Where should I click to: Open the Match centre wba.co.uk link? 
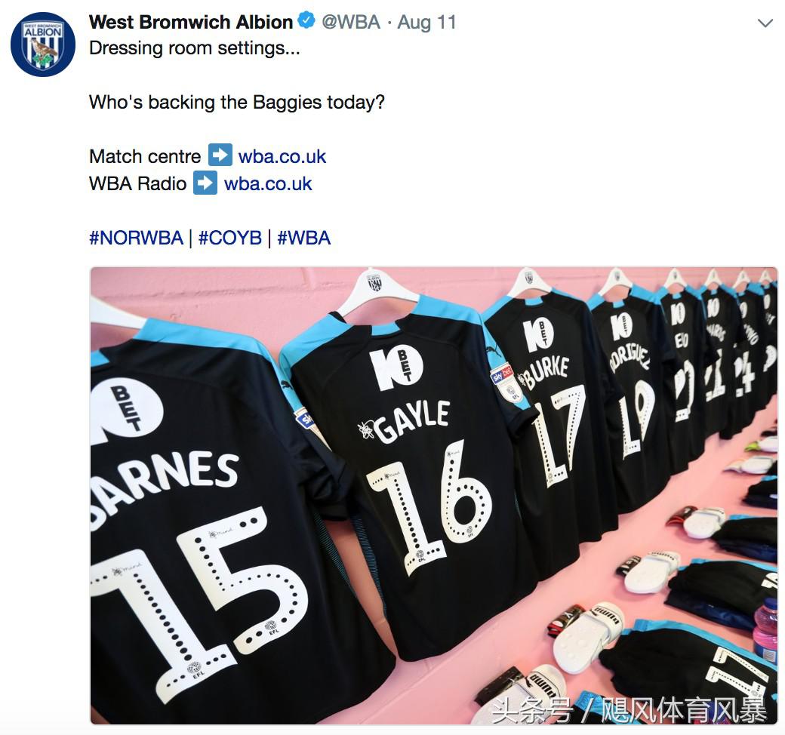pos(282,156)
